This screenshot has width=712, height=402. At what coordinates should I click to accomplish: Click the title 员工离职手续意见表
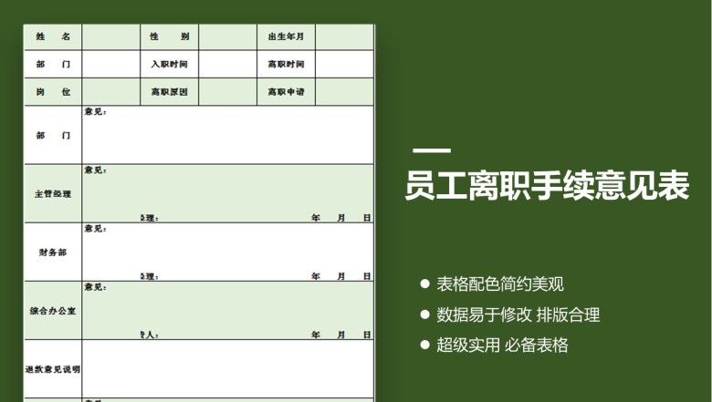[547, 185]
